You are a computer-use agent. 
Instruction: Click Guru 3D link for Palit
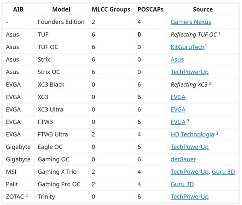point(182,184)
